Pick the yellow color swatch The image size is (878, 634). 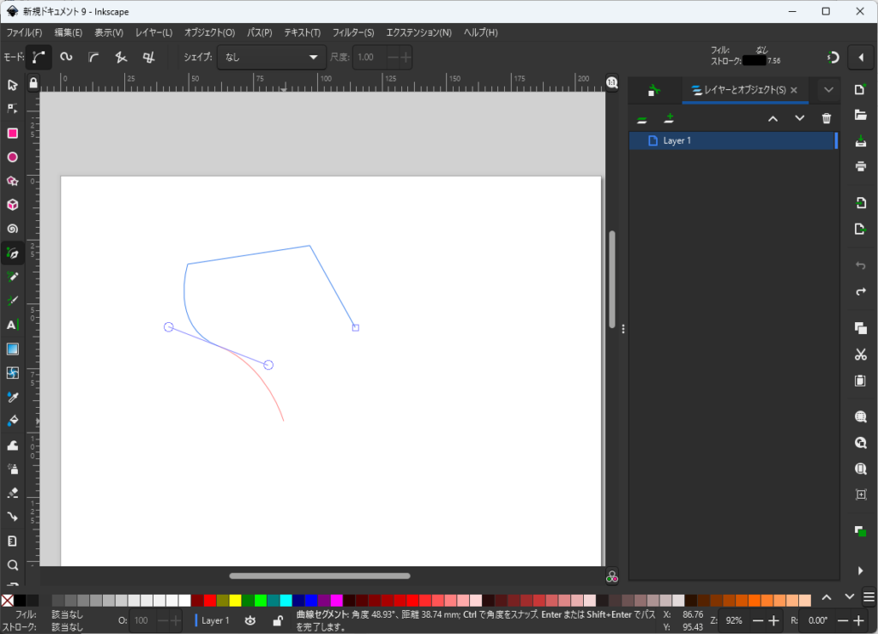click(x=235, y=601)
